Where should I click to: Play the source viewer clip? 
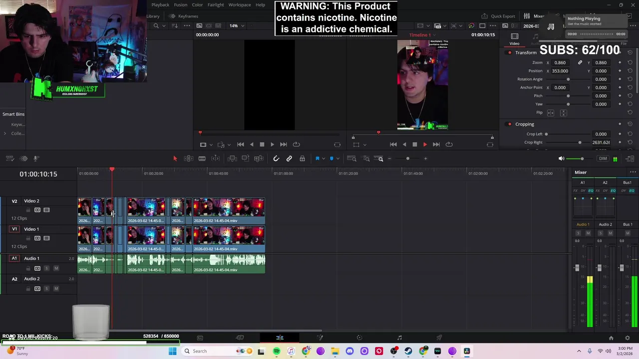(x=272, y=144)
